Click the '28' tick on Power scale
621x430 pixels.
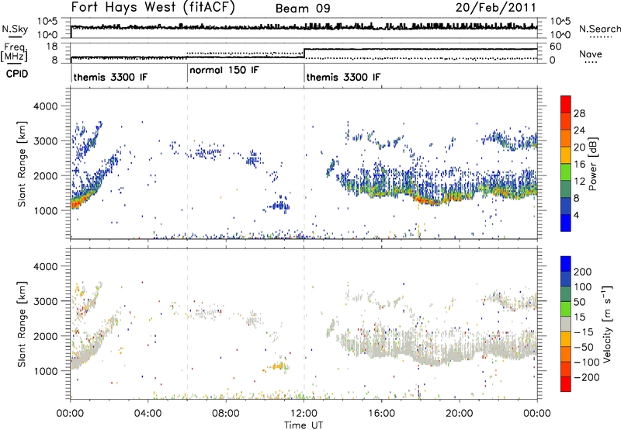(x=579, y=113)
